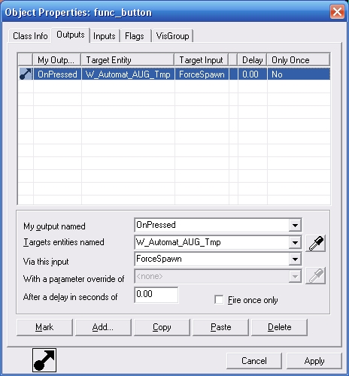
Task: Close the Object Properties dialog
Action: [x=337, y=12]
